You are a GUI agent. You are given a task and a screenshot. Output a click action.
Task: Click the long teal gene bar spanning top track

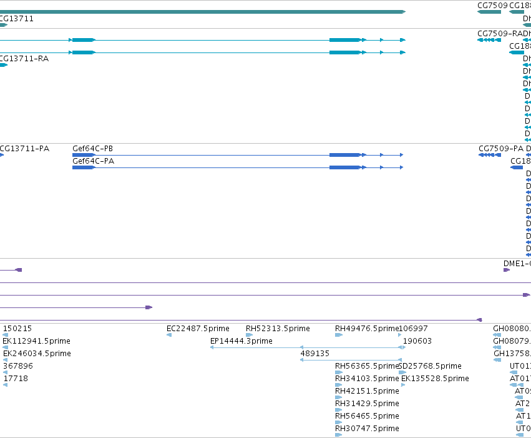[x=203, y=12]
